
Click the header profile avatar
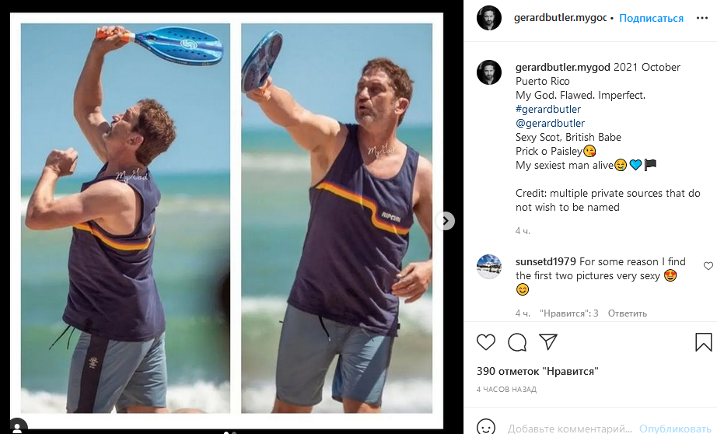(489, 18)
